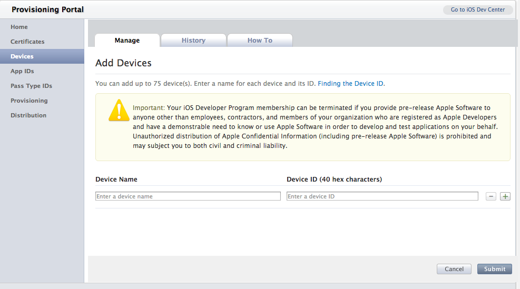
Task: Open Distribution in the sidebar
Action: 28,115
